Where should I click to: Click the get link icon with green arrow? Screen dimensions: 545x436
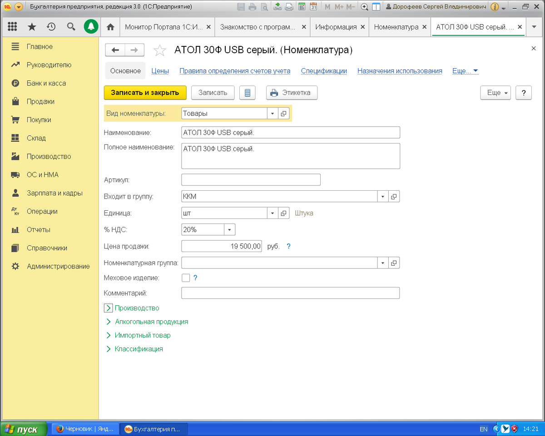[x=277, y=7]
